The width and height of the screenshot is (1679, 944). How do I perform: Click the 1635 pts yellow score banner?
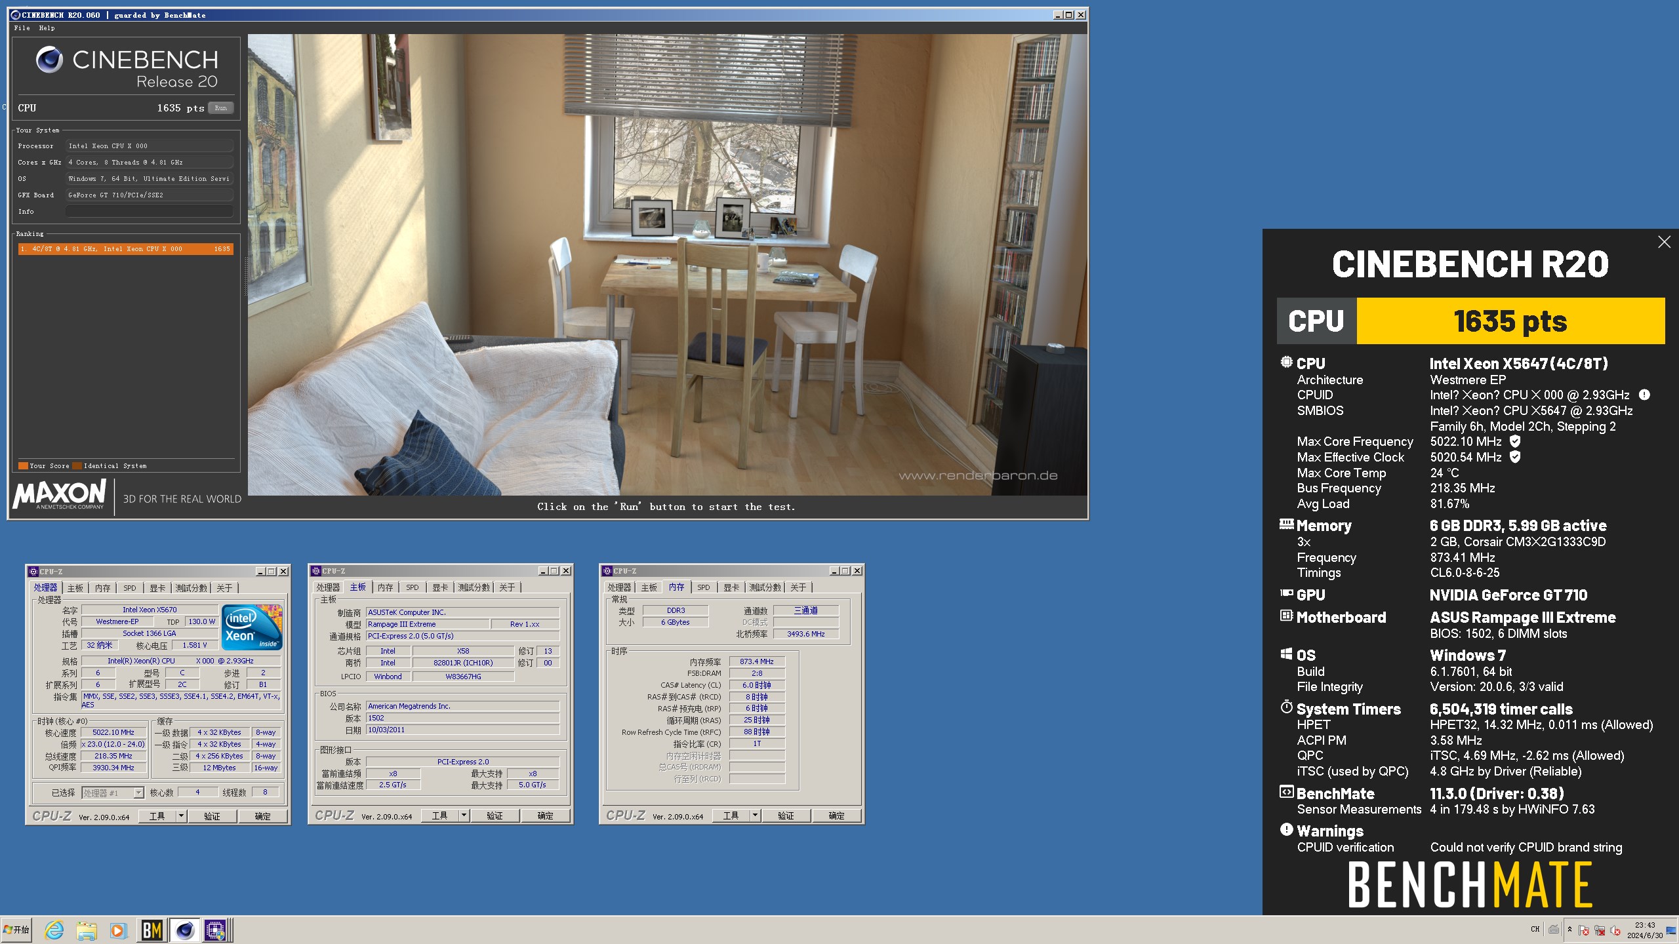1510,321
